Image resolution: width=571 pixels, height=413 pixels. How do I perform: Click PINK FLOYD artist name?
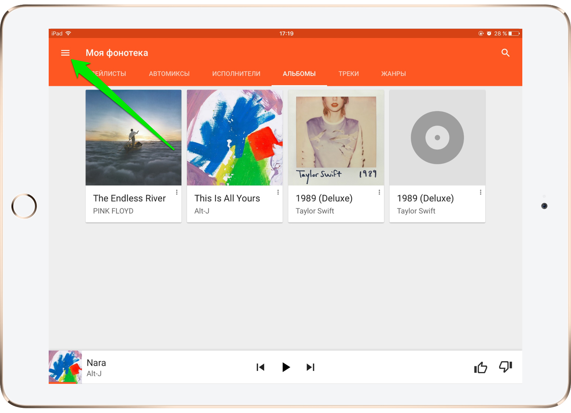pyautogui.click(x=113, y=211)
